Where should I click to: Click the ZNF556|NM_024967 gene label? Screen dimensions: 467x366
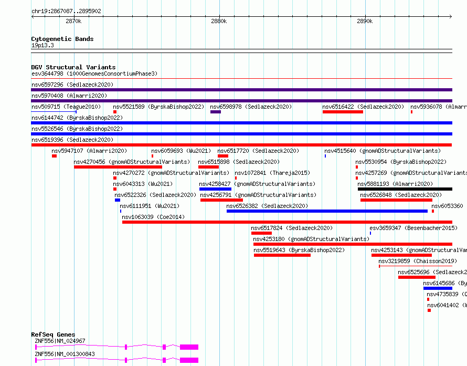click(60, 341)
